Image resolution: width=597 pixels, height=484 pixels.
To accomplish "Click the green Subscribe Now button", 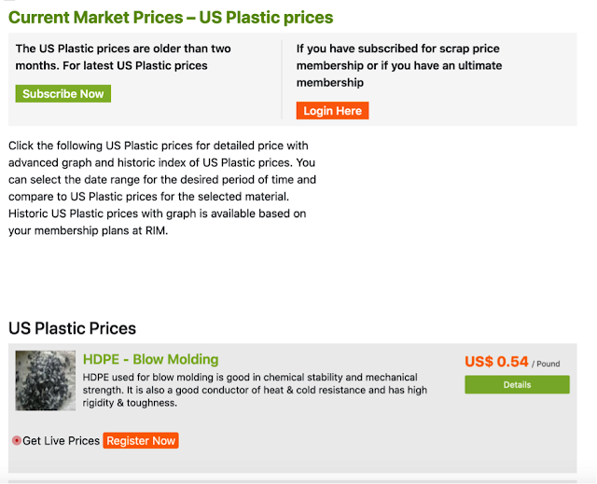I will pos(63,94).
